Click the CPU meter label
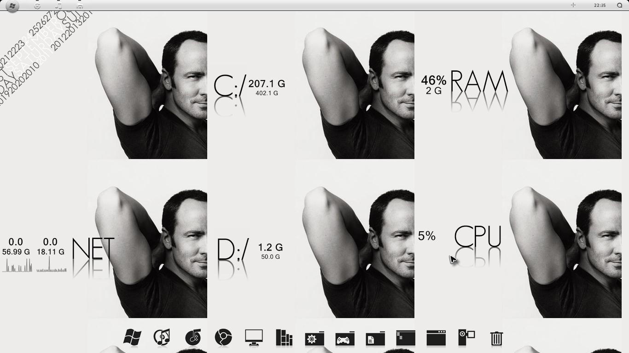Viewport: 629px width, 353px height. coord(478,236)
